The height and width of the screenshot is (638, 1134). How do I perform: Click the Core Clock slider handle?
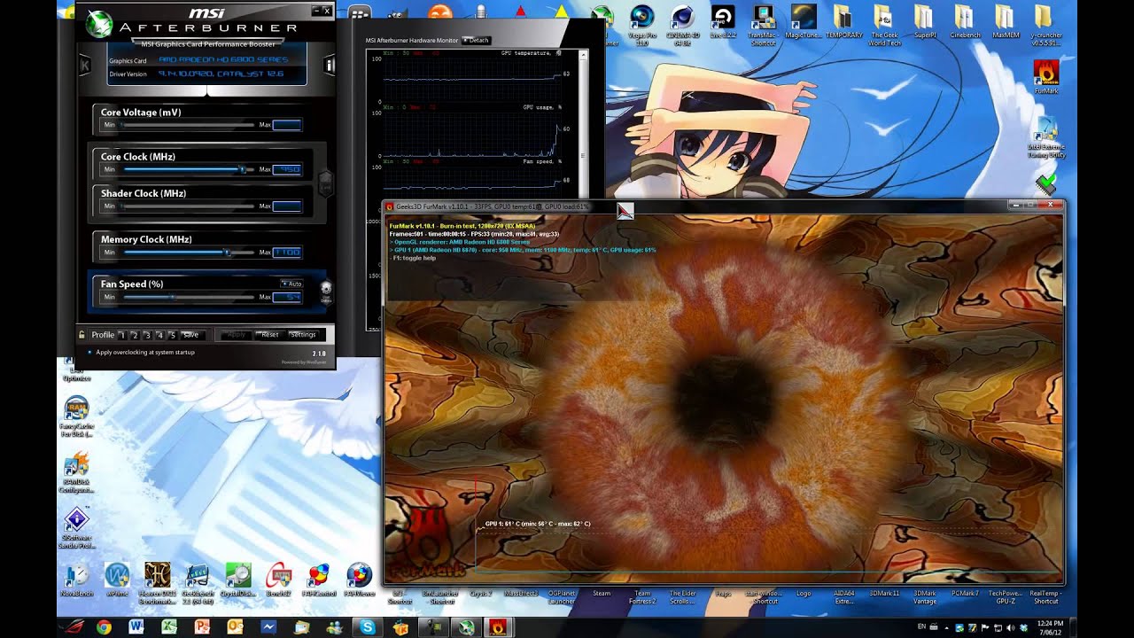(x=242, y=168)
